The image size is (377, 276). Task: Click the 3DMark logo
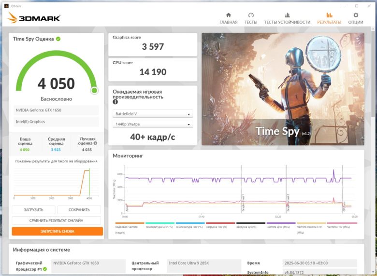[34, 18]
